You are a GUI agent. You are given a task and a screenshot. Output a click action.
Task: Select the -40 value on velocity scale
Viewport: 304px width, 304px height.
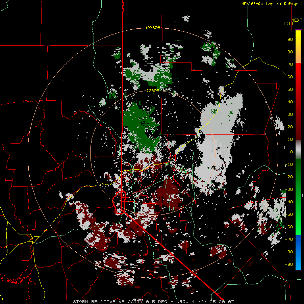[289, 202]
